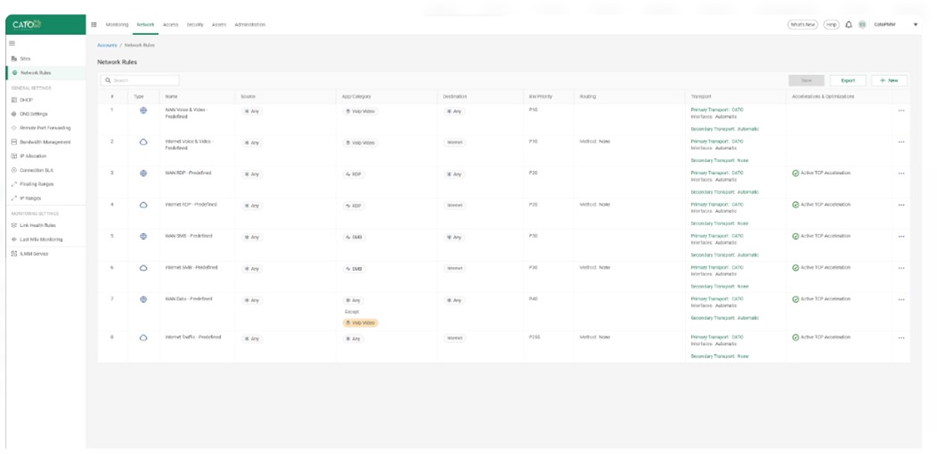
Task: Click the user avatar icon in header
Action: (x=862, y=24)
